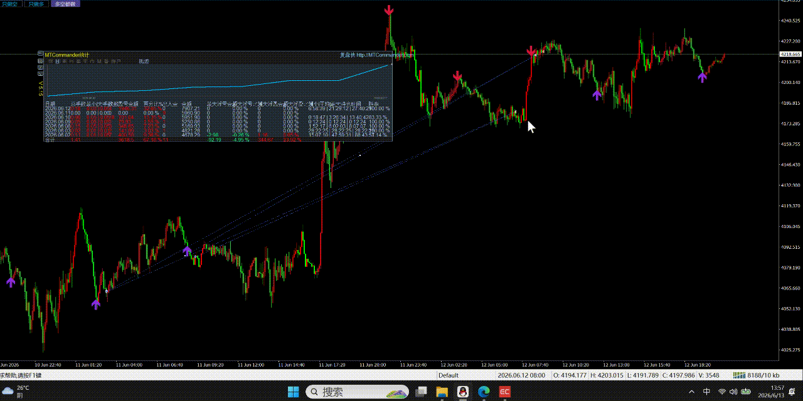Switch the 中 input method indicator

click(706, 392)
